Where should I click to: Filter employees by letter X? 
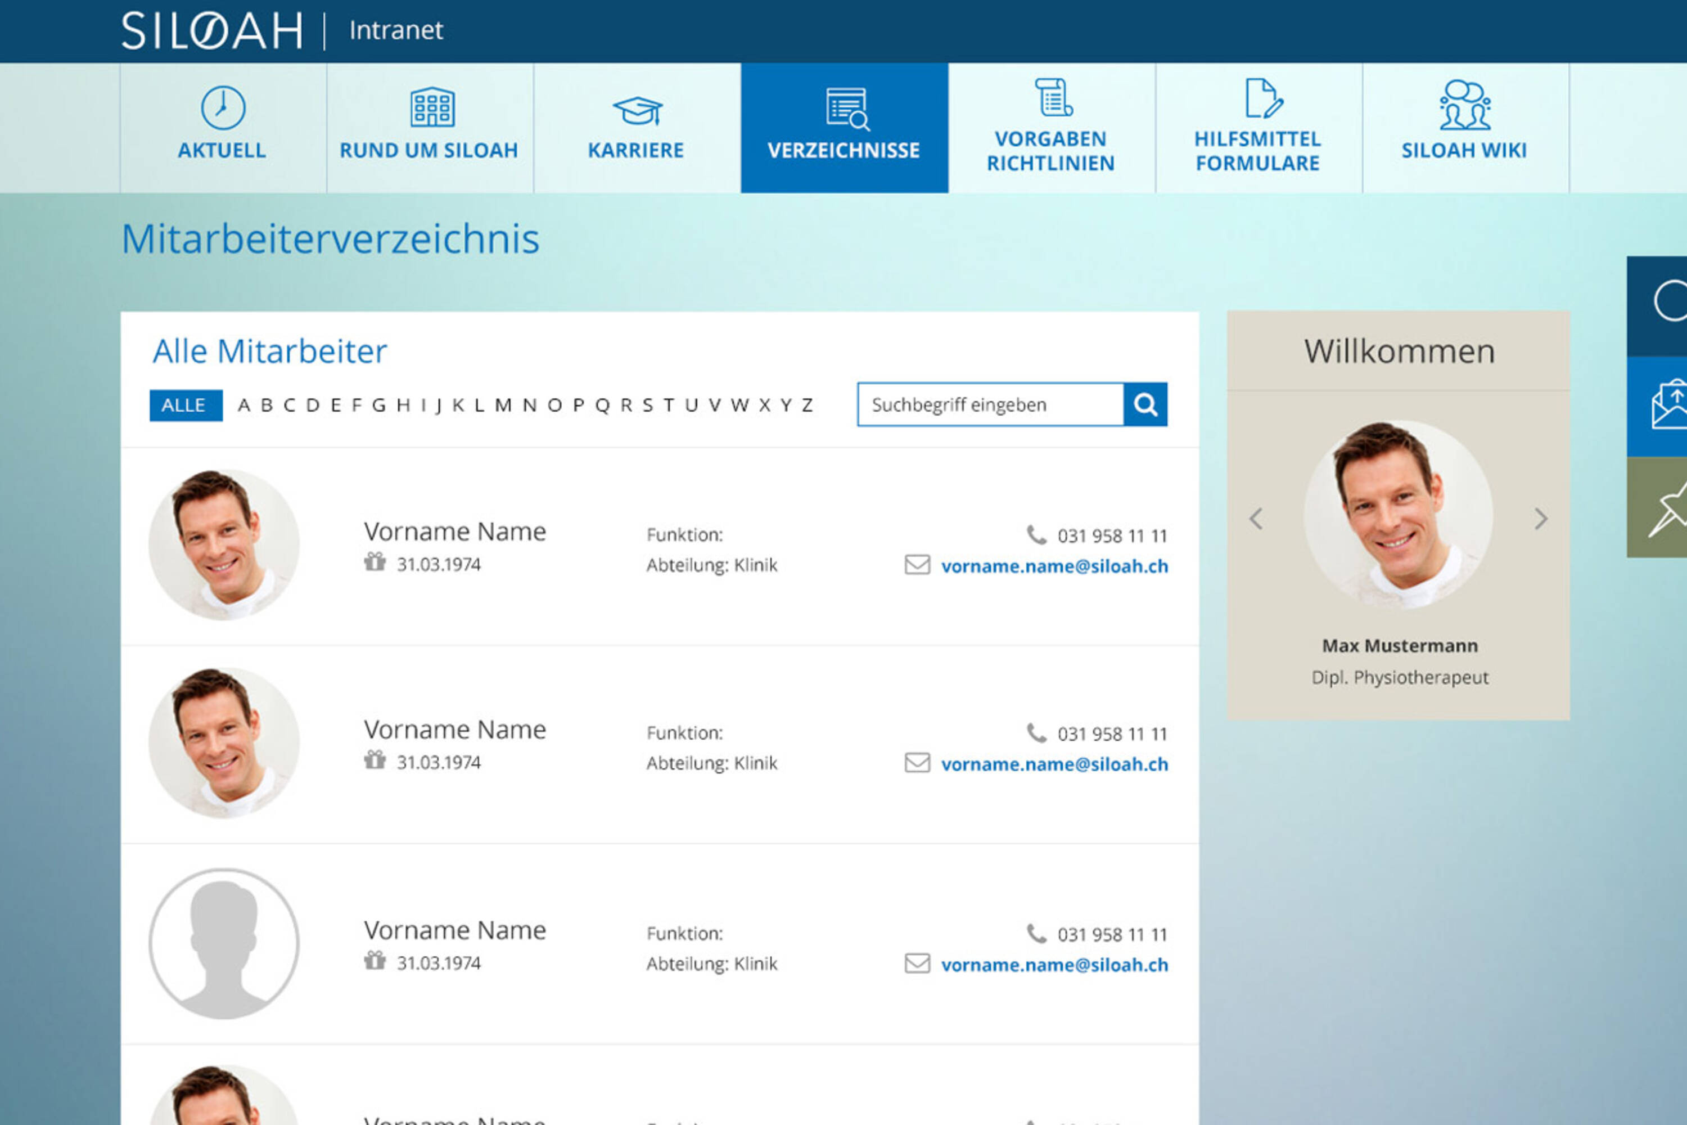click(765, 406)
